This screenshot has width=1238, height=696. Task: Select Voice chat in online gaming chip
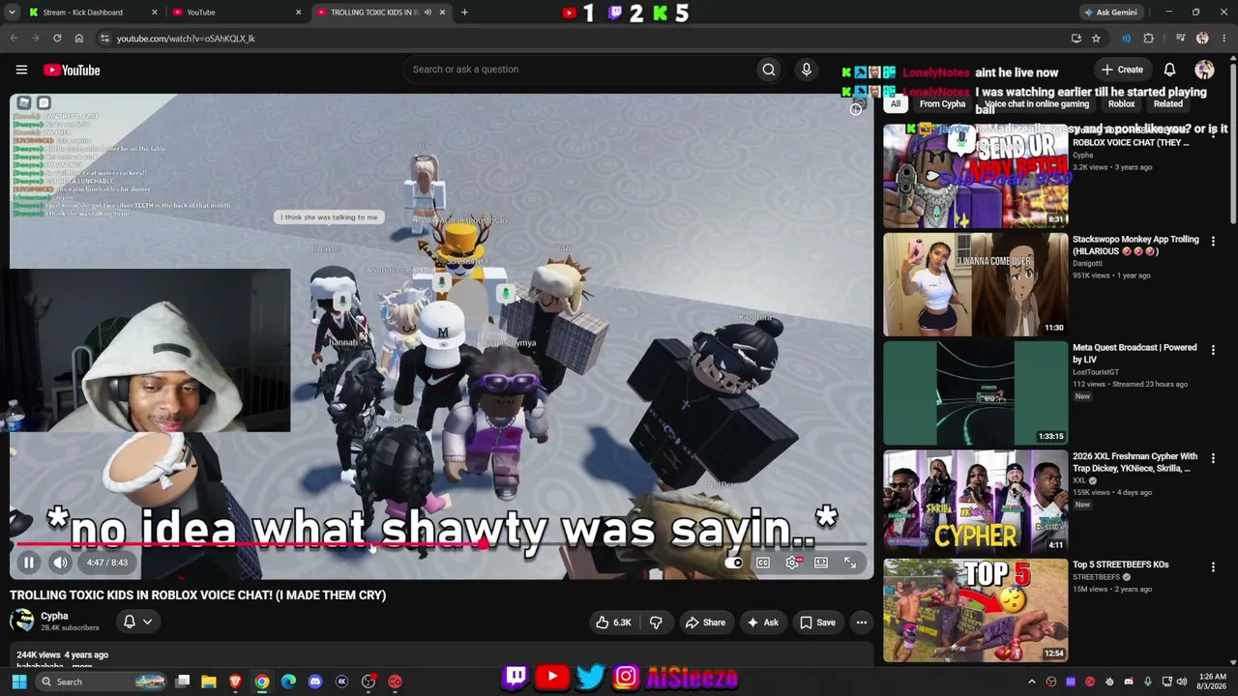tap(1036, 104)
